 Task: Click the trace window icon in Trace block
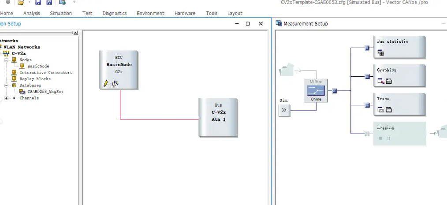coord(381,110)
